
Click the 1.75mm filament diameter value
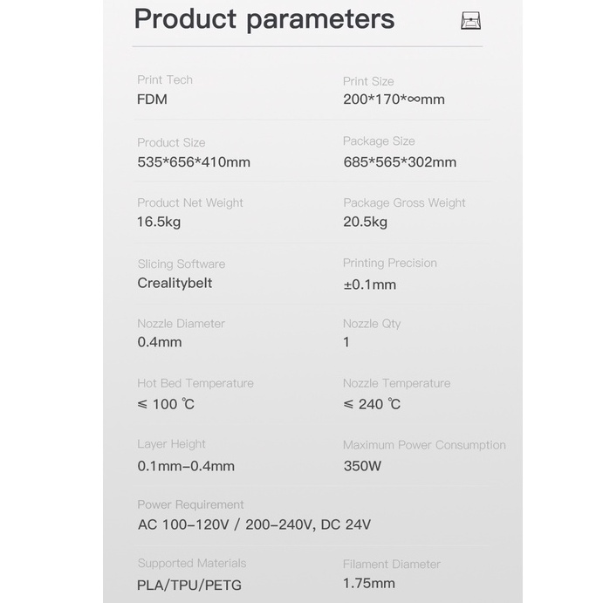(368, 584)
